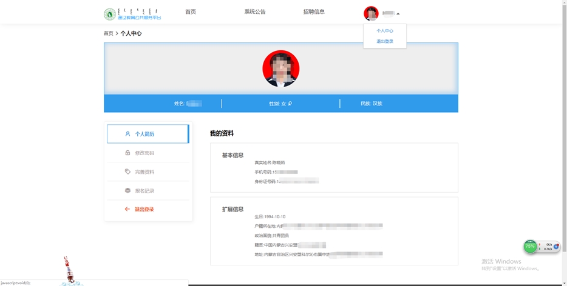Viewport: 567px width, 286px height.
Task: Click the tag icon beside 完善资料
Action: coord(127,171)
